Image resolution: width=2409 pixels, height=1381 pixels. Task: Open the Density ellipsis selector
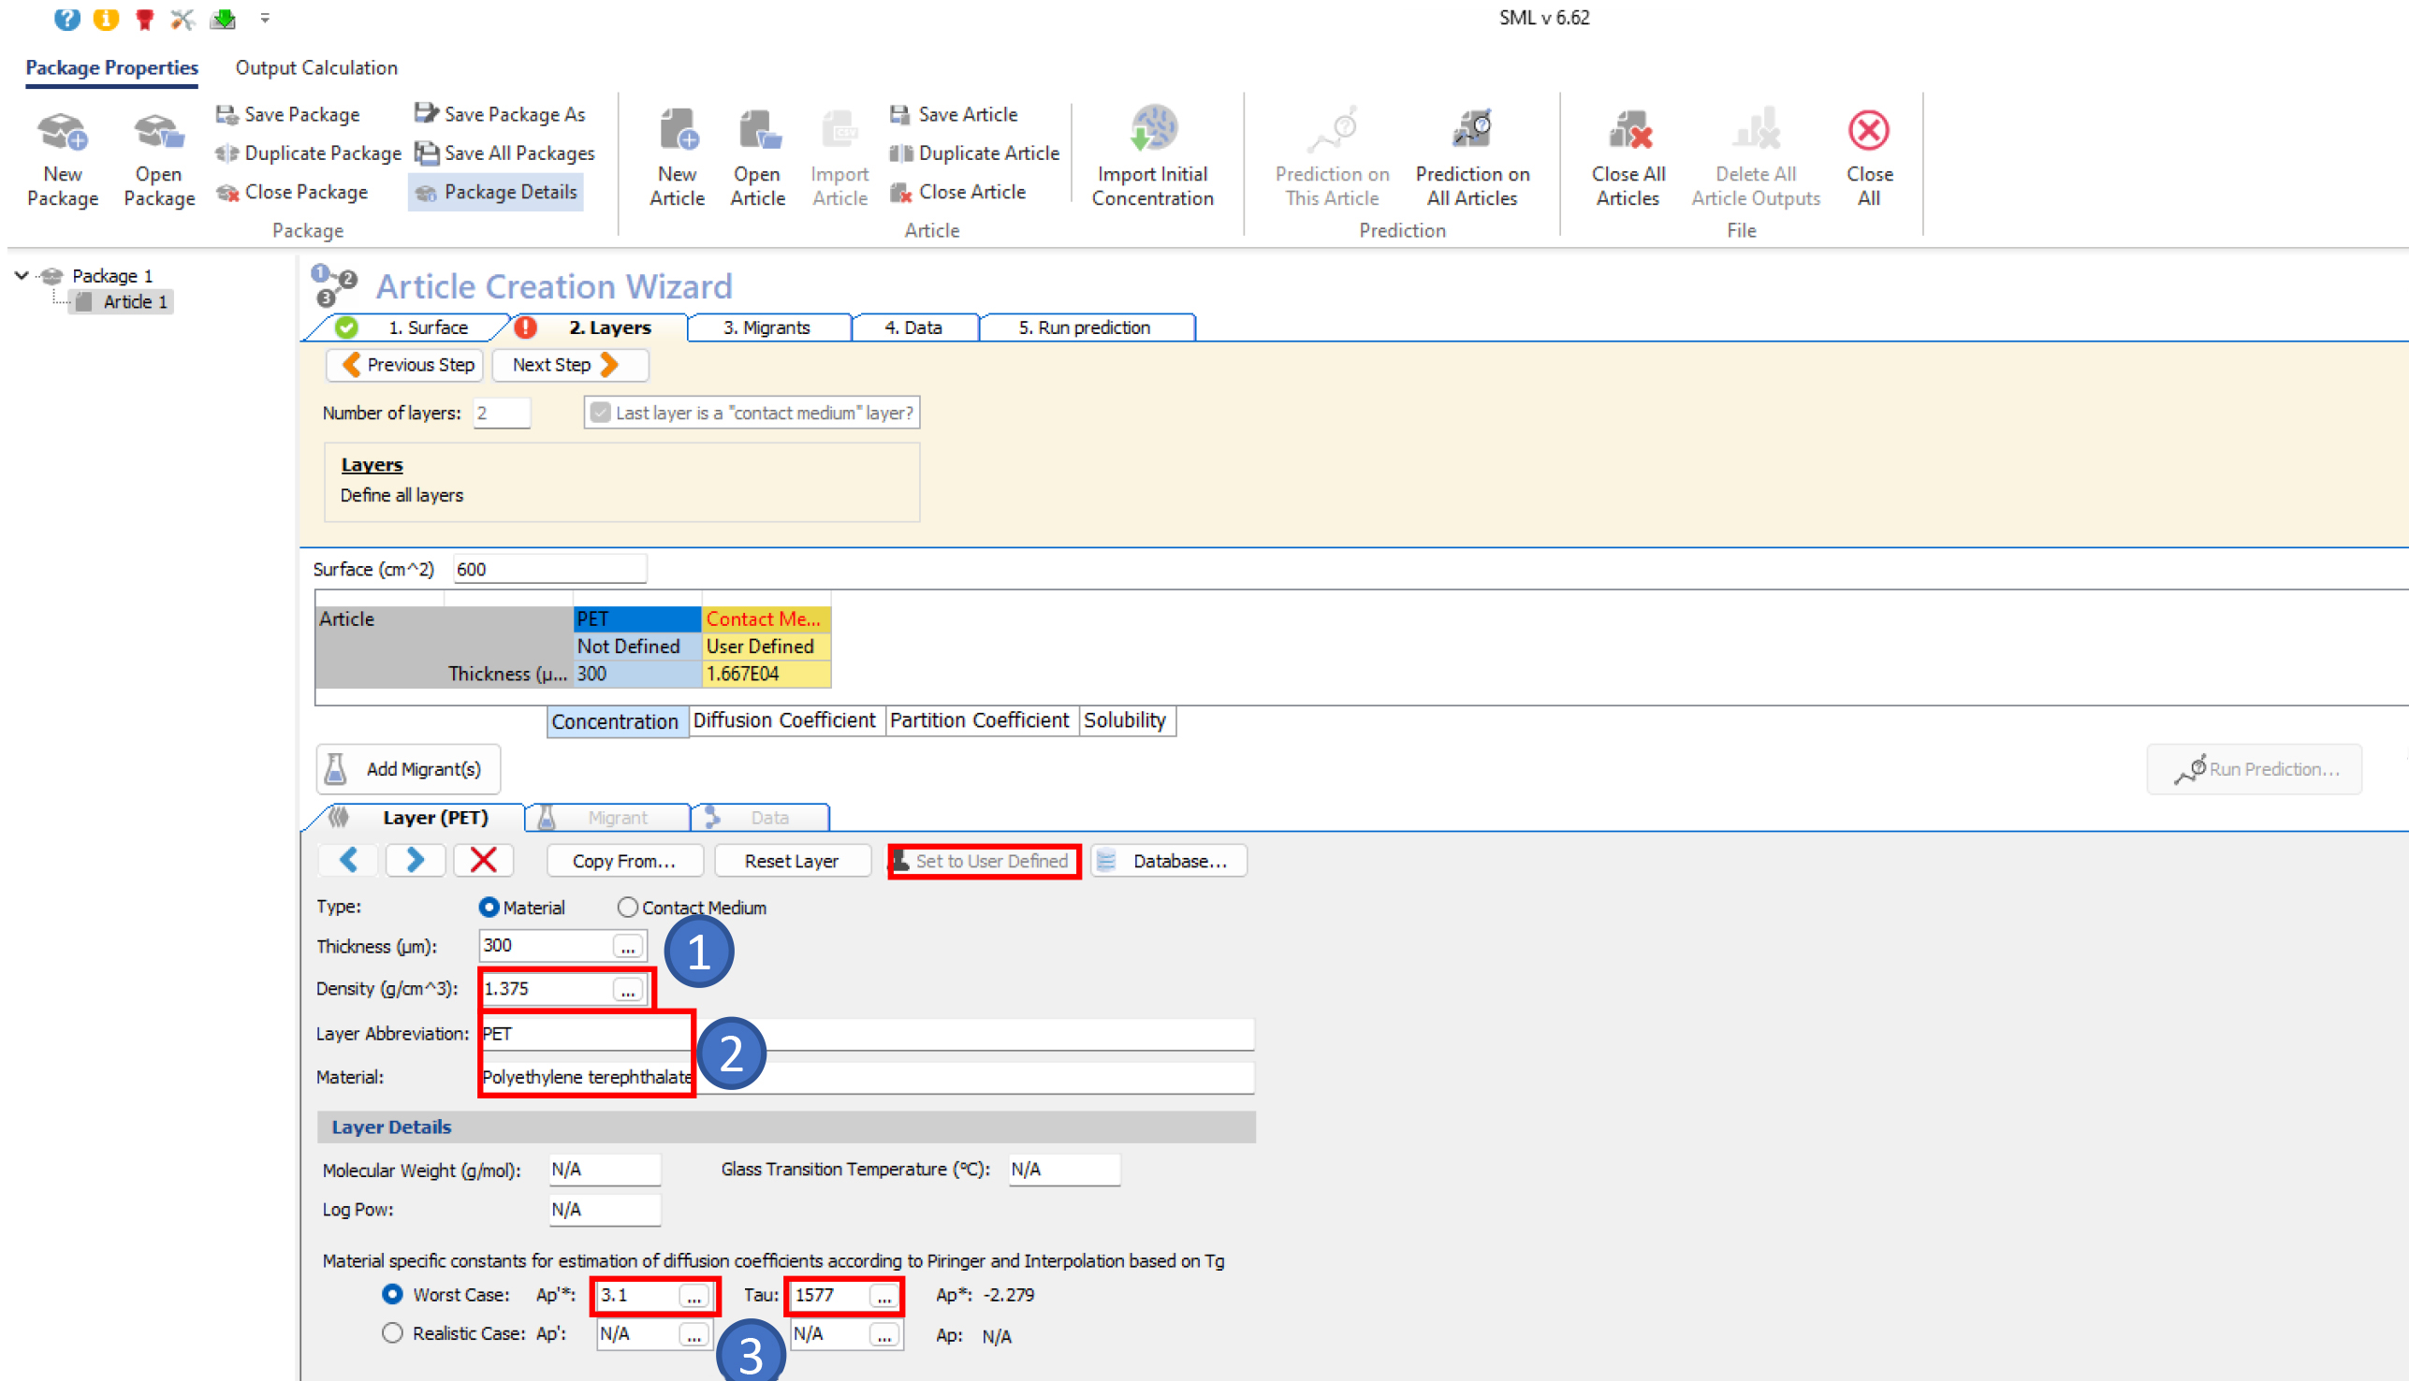click(627, 990)
